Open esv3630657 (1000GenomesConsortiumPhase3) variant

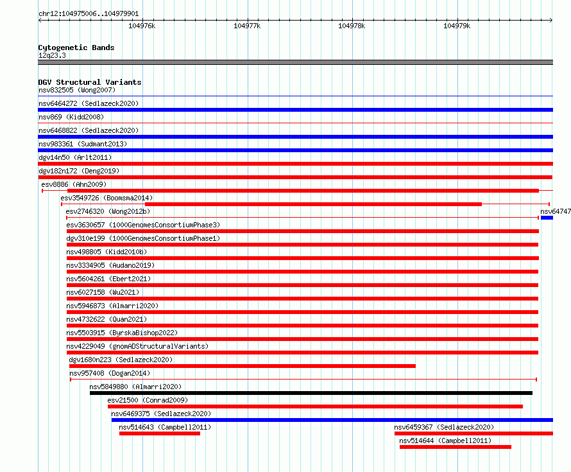(143, 225)
